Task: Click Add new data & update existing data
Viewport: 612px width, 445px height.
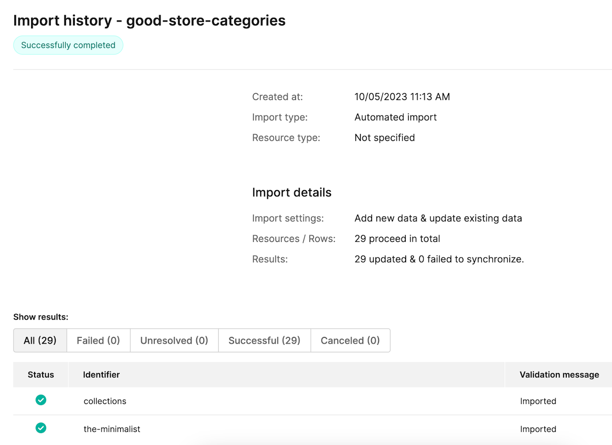Action: (438, 218)
